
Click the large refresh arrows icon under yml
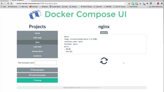[x=104, y=61]
